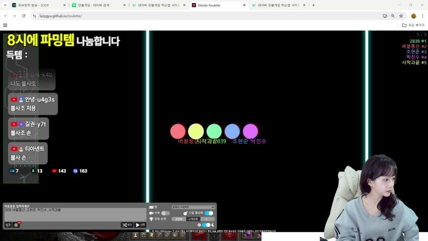Click the zoom magnifier icon in address bar
This screenshot has width=428, height=241.
click(393, 16)
